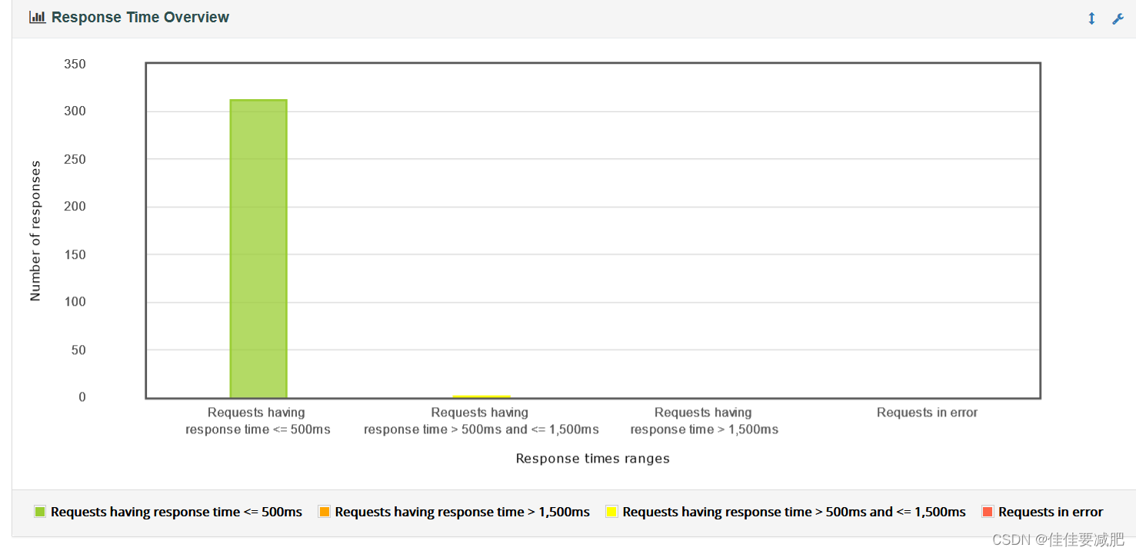
Task: Click the bar chart icon beside Response Time Overview
Action: pyautogui.click(x=37, y=17)
